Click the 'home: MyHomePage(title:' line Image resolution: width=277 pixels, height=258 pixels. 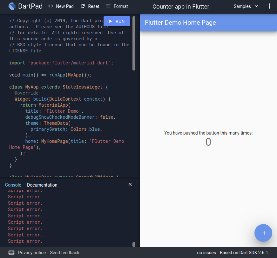(75, 141)
